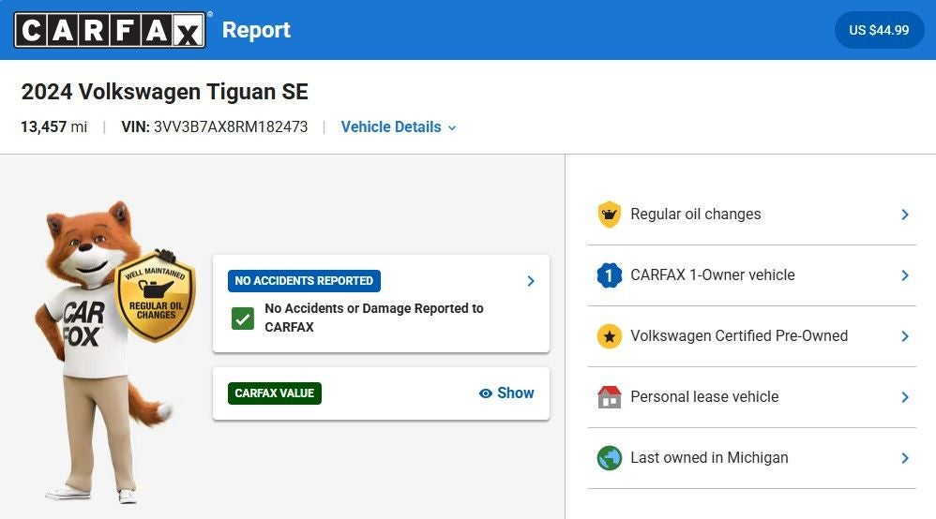Click the oil can shield icon

(x=609, y=215)
